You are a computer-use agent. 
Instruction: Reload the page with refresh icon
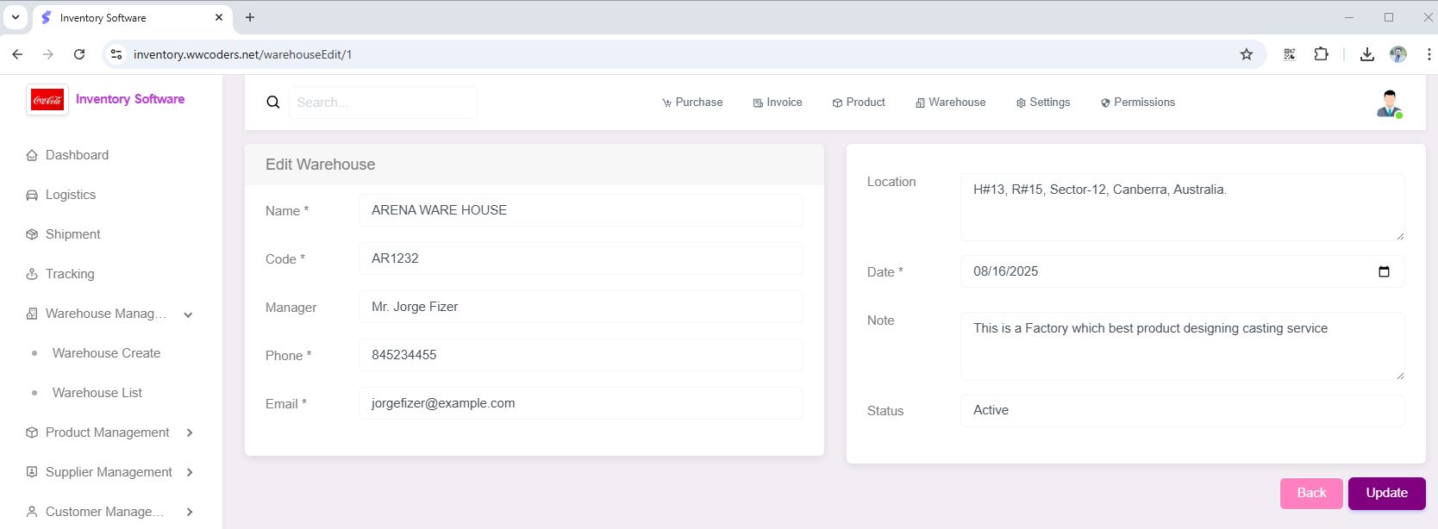79,54
